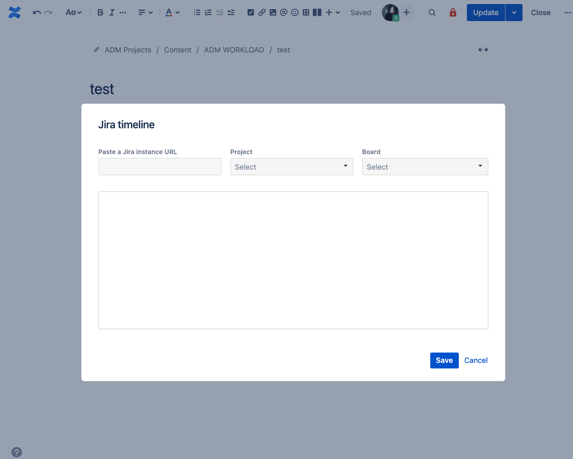Click the user avatar in toolbar
The height and width of the screenshot is (459, 573).
click(390, 13)
